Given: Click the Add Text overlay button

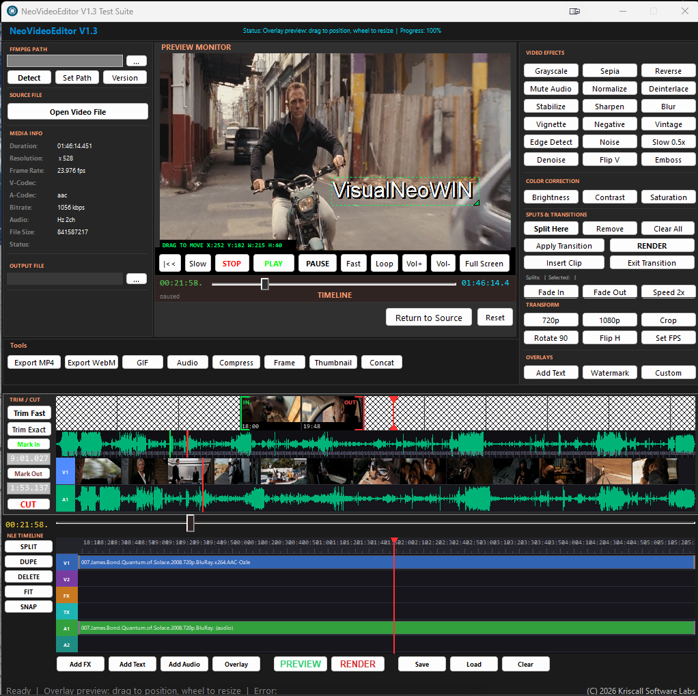Looking at the screenshot, I should 550,373.
